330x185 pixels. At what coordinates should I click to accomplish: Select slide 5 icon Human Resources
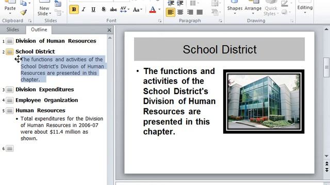9,110
